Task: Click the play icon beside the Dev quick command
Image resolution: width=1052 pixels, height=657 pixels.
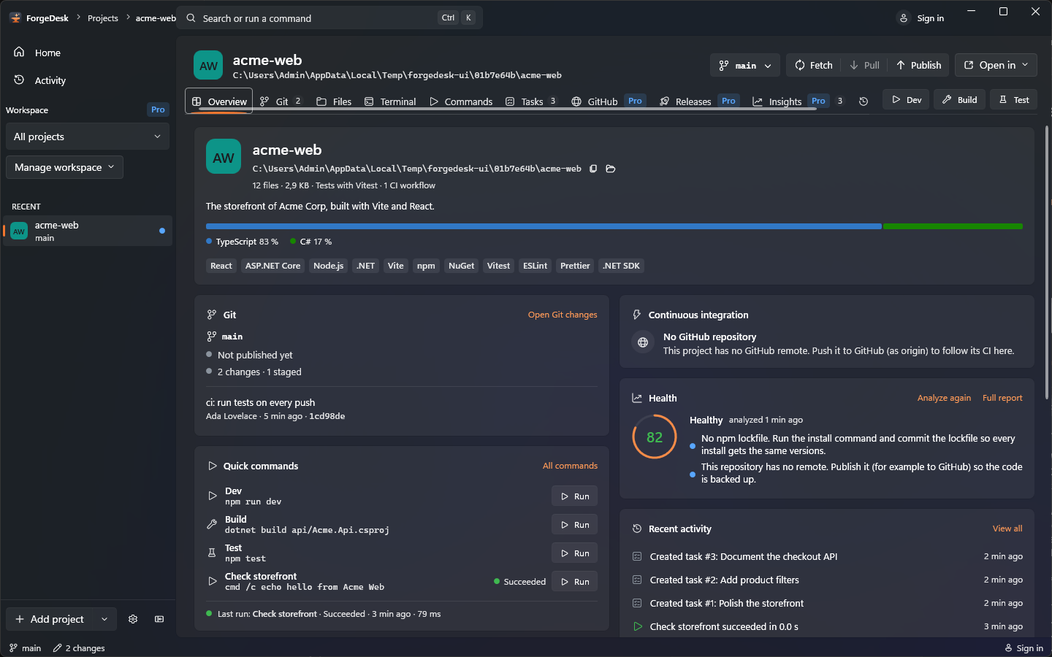Action: [213, 496]
